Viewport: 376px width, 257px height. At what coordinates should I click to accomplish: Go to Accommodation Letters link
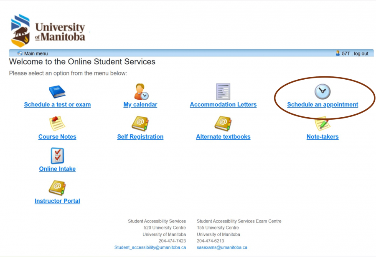tap(223, 105)
